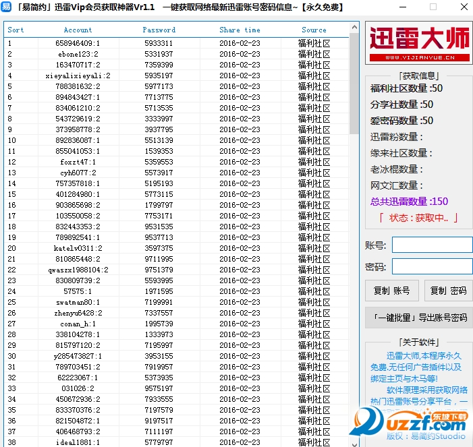The image size is (473, 447).
Task: Select account 406468793:2
Action: pyautogui.click(x=78, y=431)
